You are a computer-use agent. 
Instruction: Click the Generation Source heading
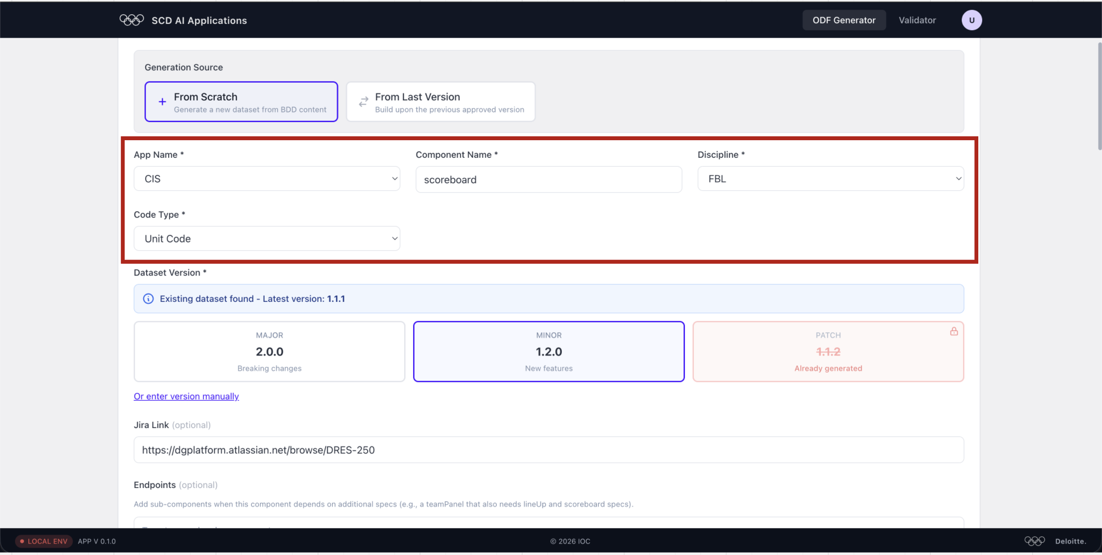pos(184,67)
